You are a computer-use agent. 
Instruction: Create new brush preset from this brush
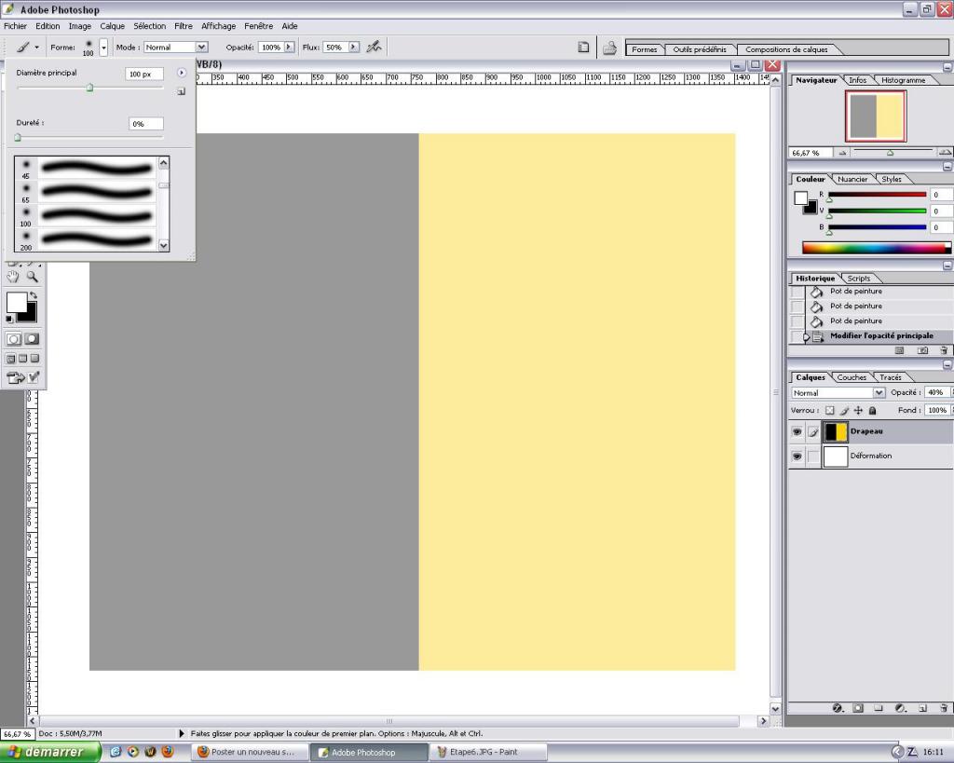(x=181, y=91)
